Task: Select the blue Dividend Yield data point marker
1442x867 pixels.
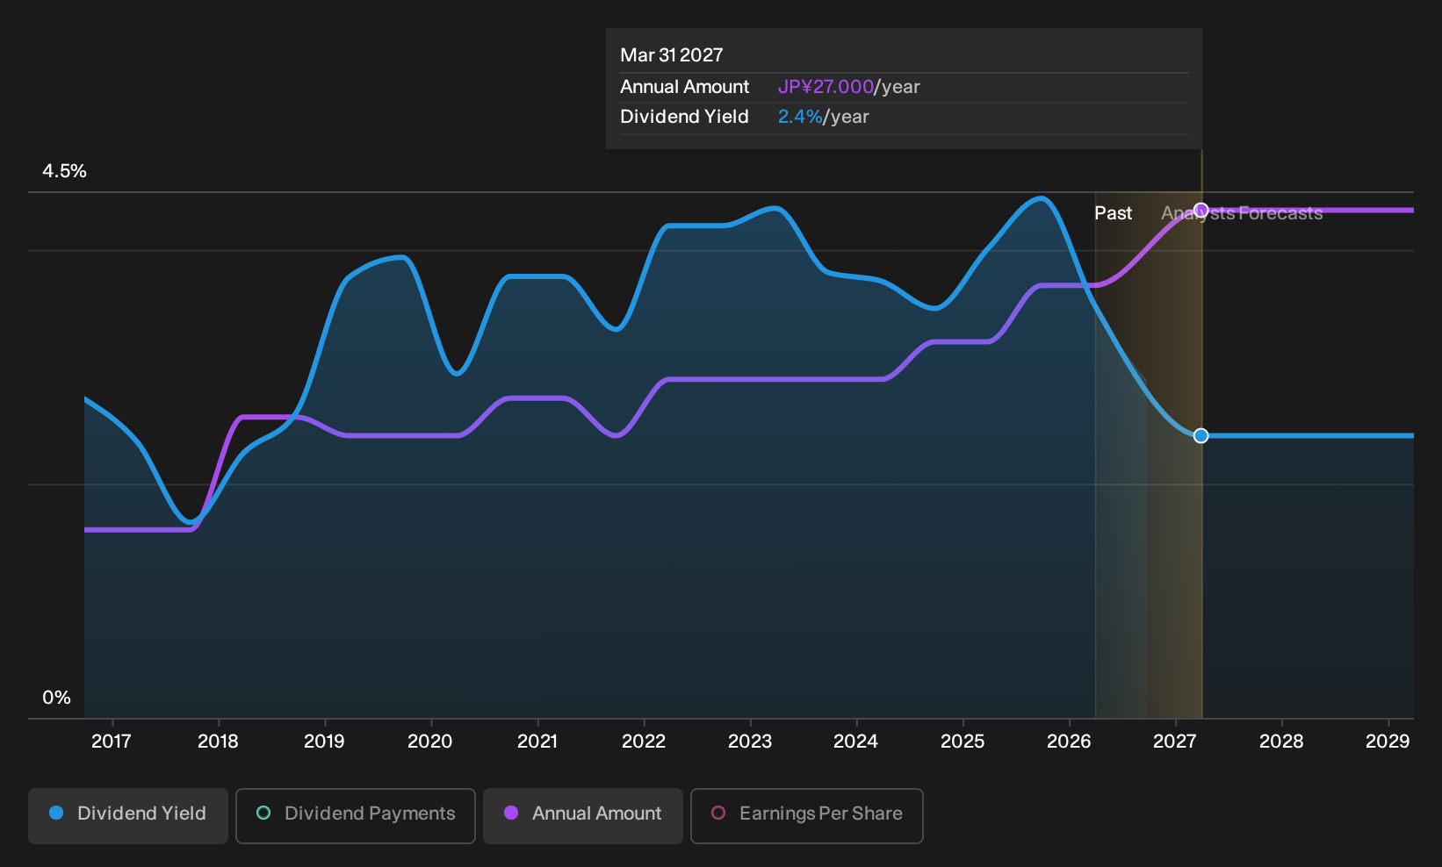Action: pyautogui.click(x=1201, y=436)
